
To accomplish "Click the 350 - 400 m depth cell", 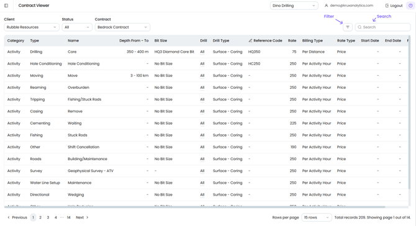I will pyautogui.click(x=137, y=52).
